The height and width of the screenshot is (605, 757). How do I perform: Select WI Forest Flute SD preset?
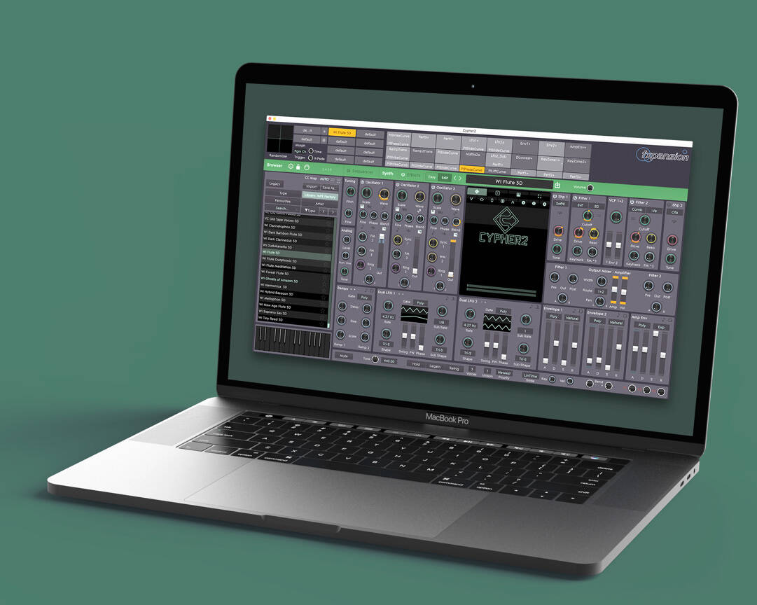(x=295, y=273)
